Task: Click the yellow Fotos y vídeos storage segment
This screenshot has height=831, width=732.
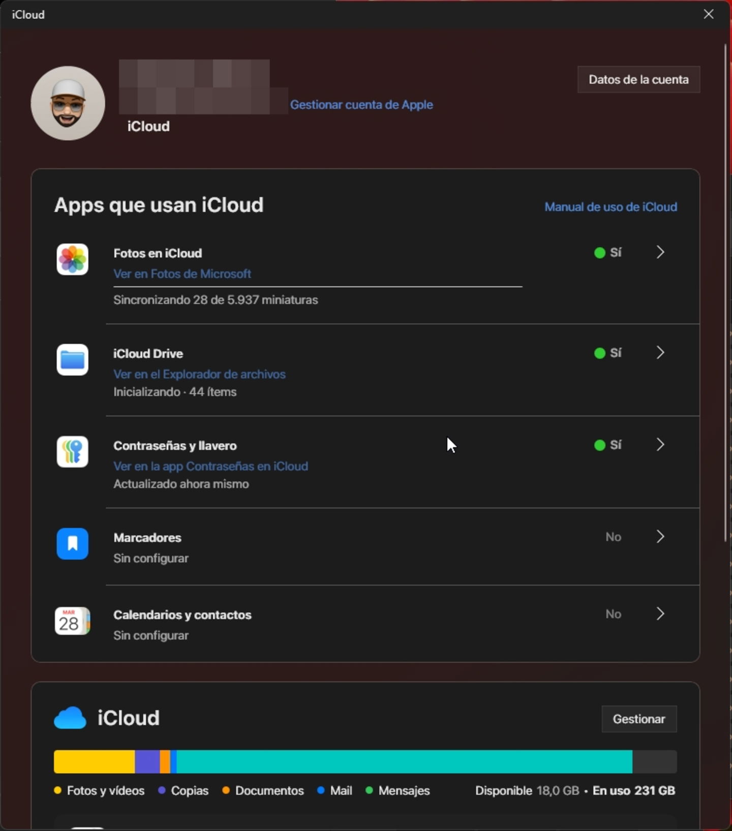Action: [x=94, y=761]
